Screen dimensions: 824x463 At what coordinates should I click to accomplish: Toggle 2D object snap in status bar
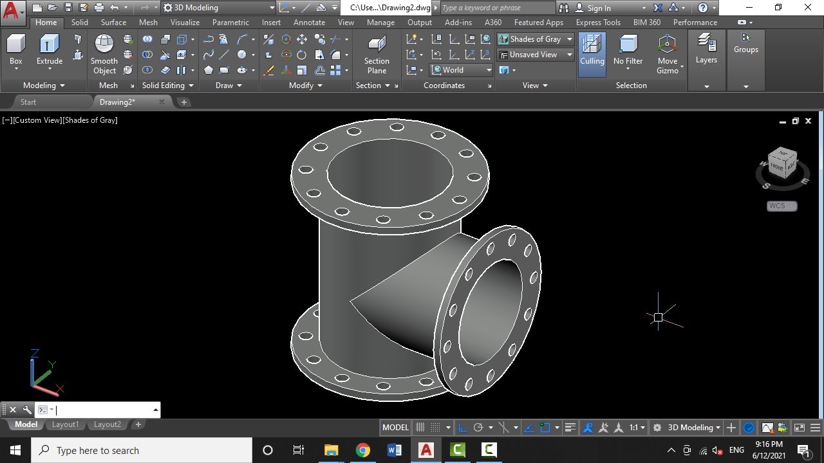pos(545,427)
